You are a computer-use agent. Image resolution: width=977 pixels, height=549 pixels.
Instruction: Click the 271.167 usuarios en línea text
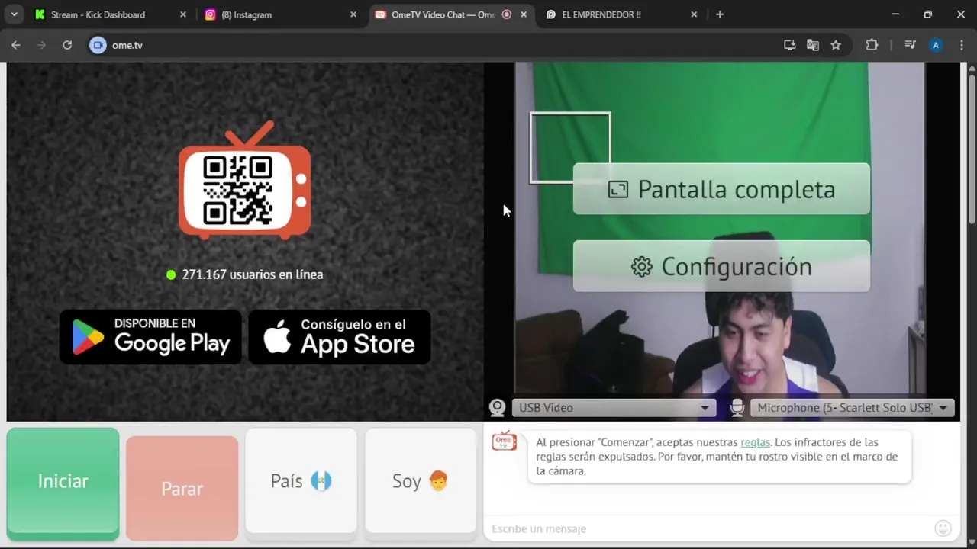click(252, 274)
